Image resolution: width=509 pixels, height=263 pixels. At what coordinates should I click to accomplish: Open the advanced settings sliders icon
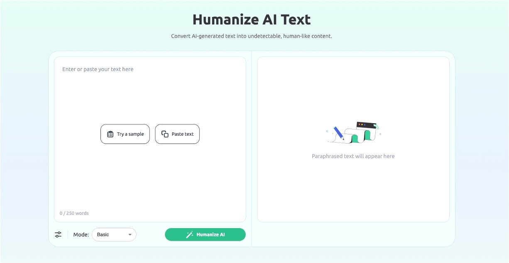coord(58,234)
